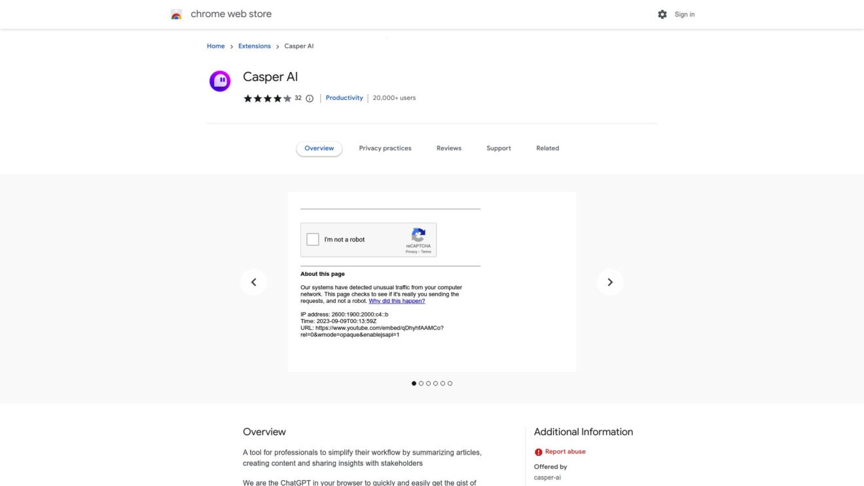
Task: Navigate to Home via the breadcrumb
Action: point(215,46)
